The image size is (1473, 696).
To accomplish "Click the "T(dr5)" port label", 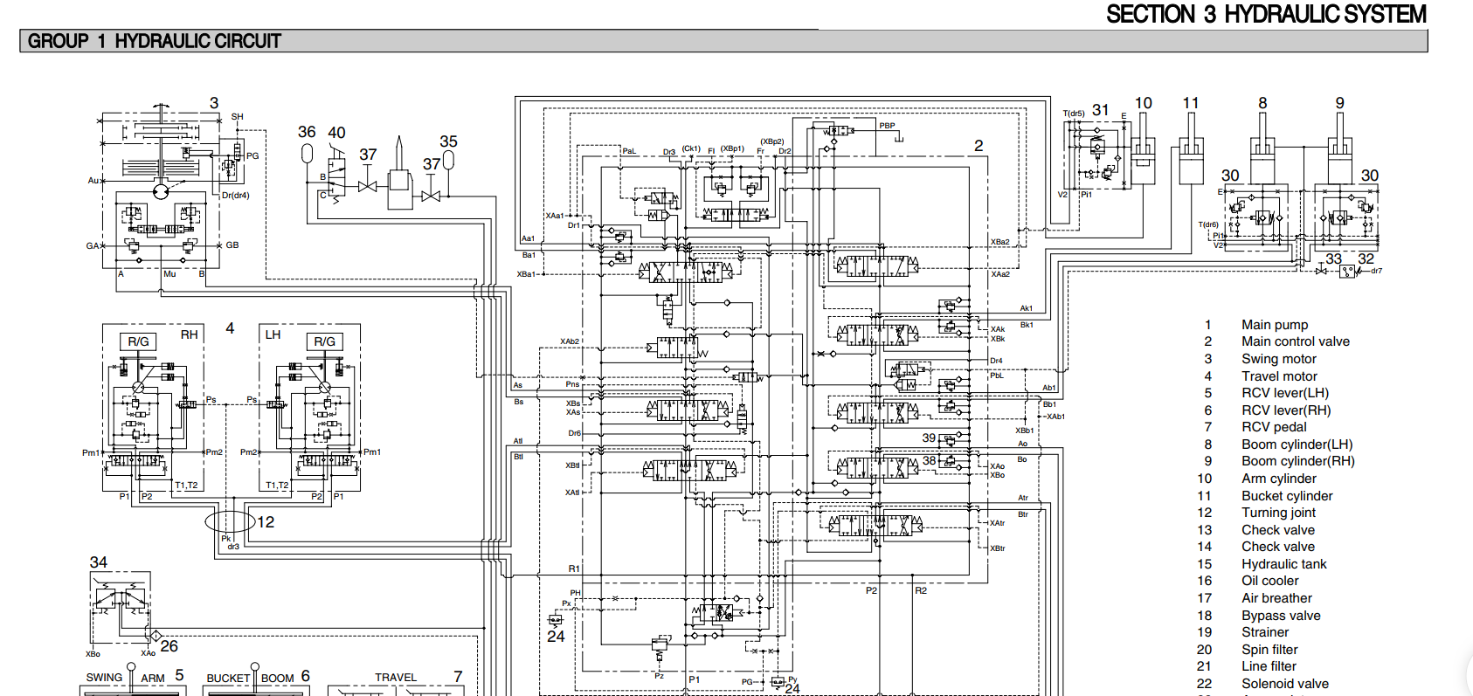I will click(x=1074, y=114).
